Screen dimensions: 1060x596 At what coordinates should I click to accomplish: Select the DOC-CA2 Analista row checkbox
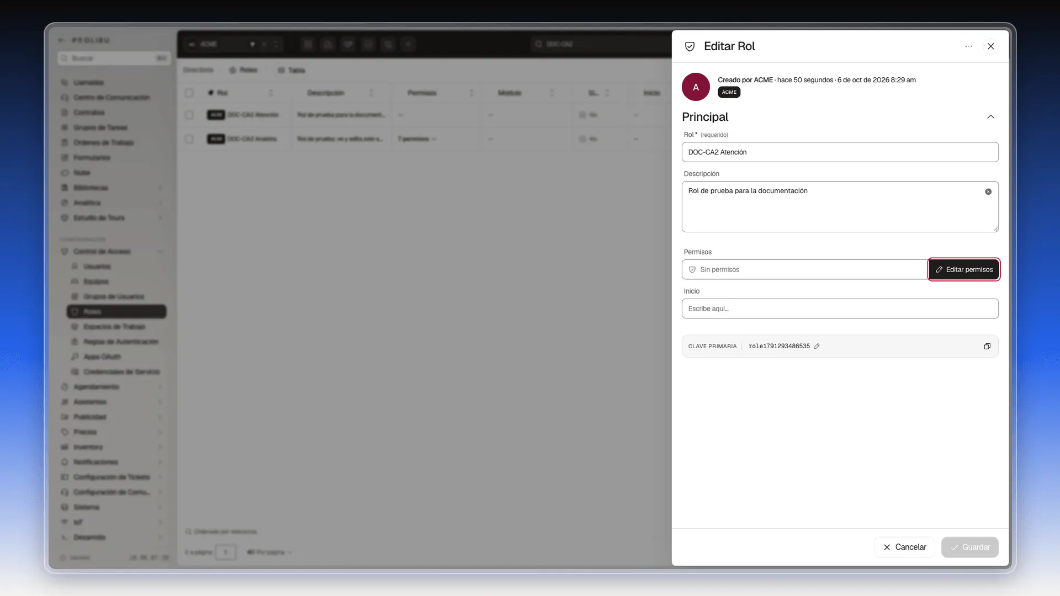coord(189,139)
